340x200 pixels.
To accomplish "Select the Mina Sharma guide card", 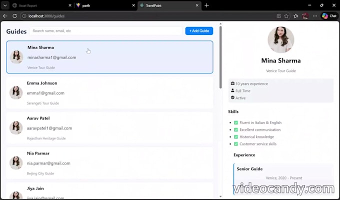I will pos(109,57).
